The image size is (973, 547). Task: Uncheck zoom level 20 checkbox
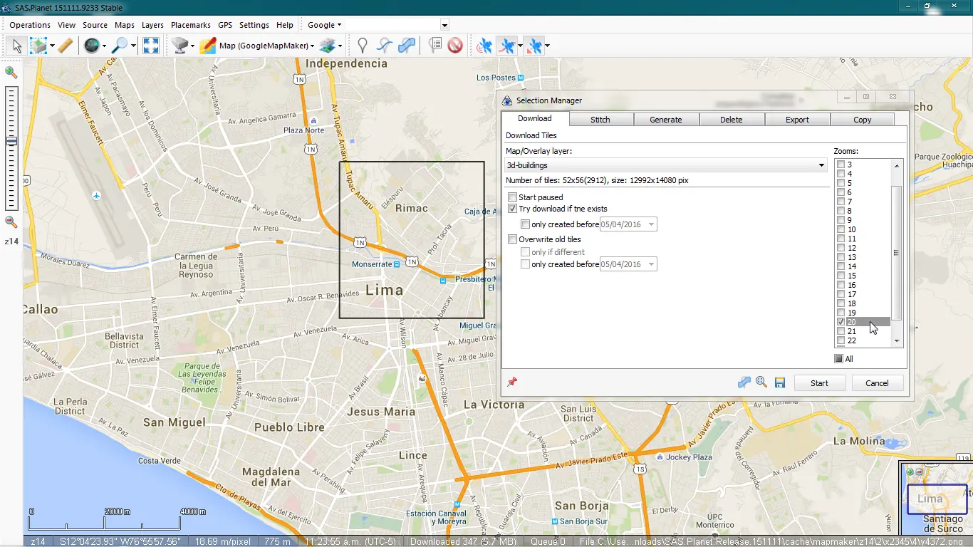click(841, 322)
